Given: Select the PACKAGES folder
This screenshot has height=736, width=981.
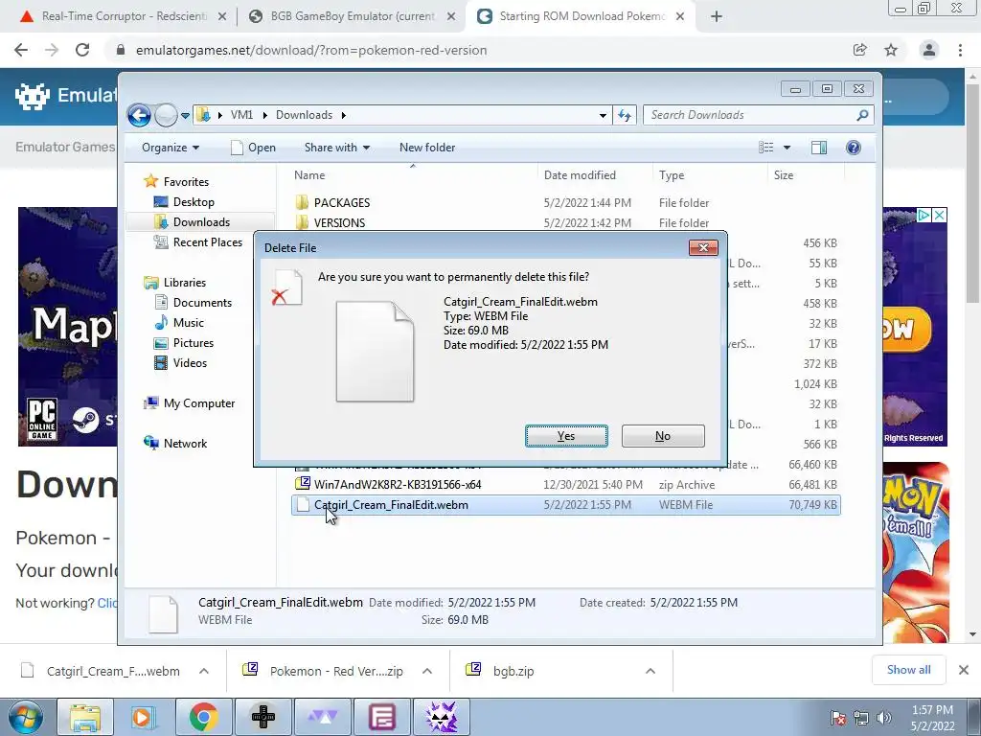Looking at the screenshot, I should (342, 203).
